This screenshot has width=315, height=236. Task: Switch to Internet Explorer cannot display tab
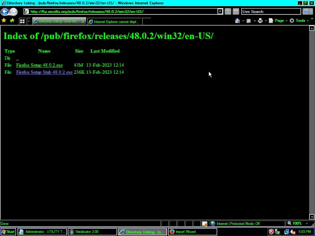pos(114,22)
